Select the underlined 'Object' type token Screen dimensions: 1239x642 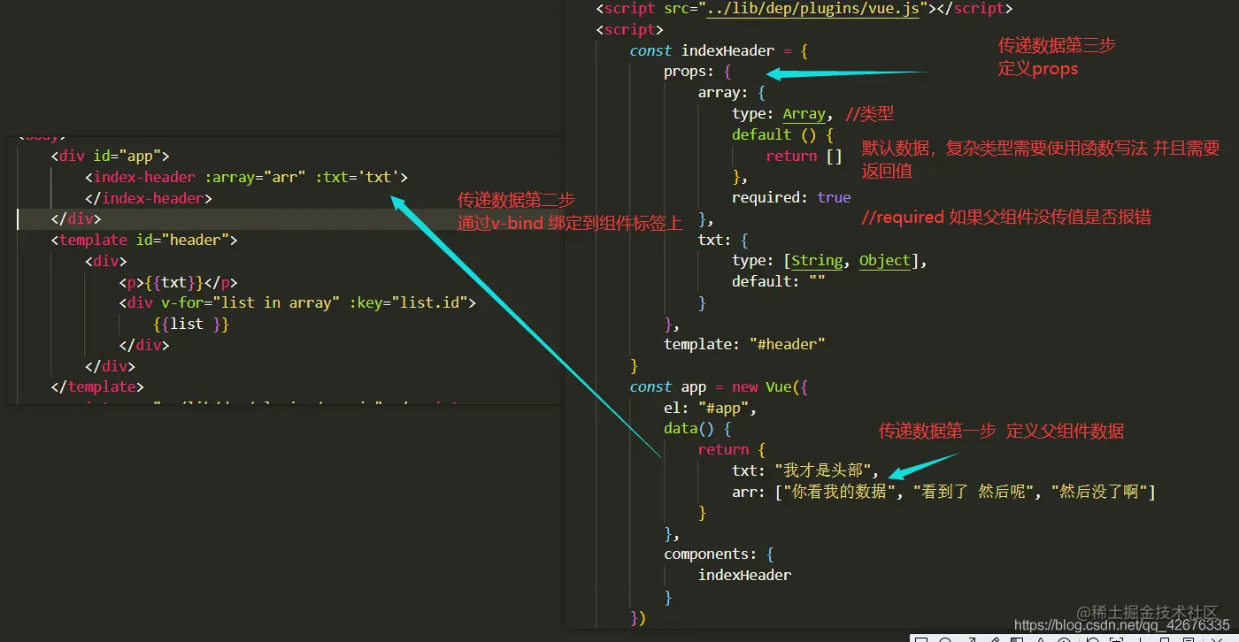(x=885, y=260)
